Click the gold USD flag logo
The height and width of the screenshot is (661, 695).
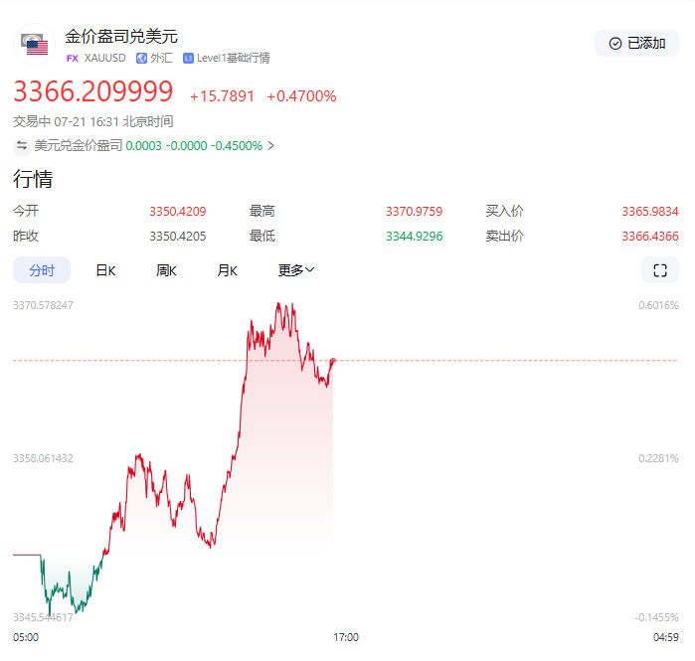(x=36, y=45)
